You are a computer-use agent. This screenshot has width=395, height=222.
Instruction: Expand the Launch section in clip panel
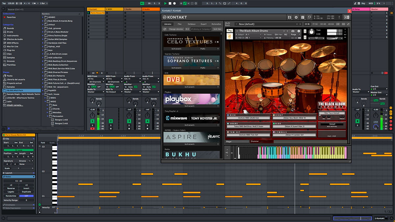[33, 173]
